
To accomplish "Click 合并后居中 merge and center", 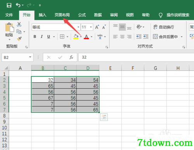I will click(x=165, y=37).
